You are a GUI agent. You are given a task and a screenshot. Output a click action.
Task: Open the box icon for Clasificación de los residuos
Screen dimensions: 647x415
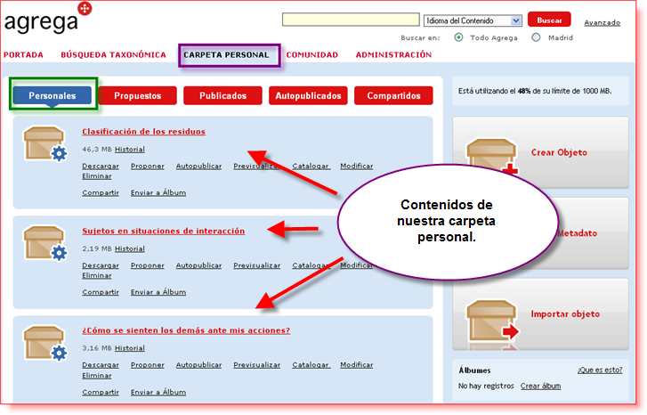[44, 143]
